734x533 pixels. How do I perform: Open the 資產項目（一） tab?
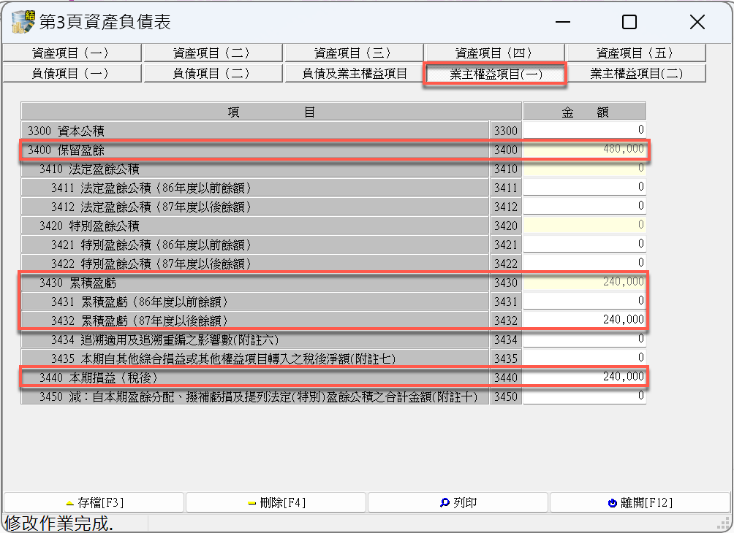(x=72, y=53)
